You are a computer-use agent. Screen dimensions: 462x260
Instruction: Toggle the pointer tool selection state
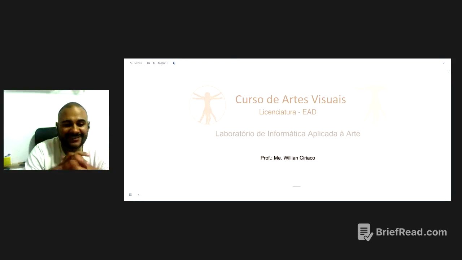[x=174, y=63]
